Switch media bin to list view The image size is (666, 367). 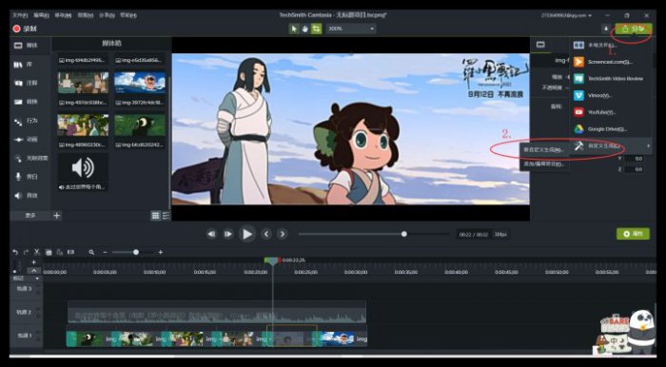pyautogui.click(x=166, y=216)
